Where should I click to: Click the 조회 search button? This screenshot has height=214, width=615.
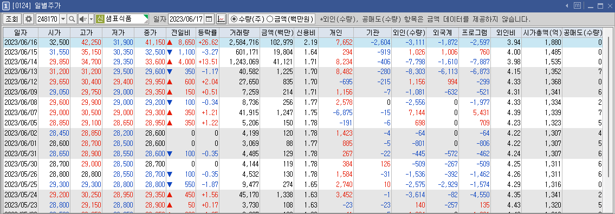(x=12, y=18)
